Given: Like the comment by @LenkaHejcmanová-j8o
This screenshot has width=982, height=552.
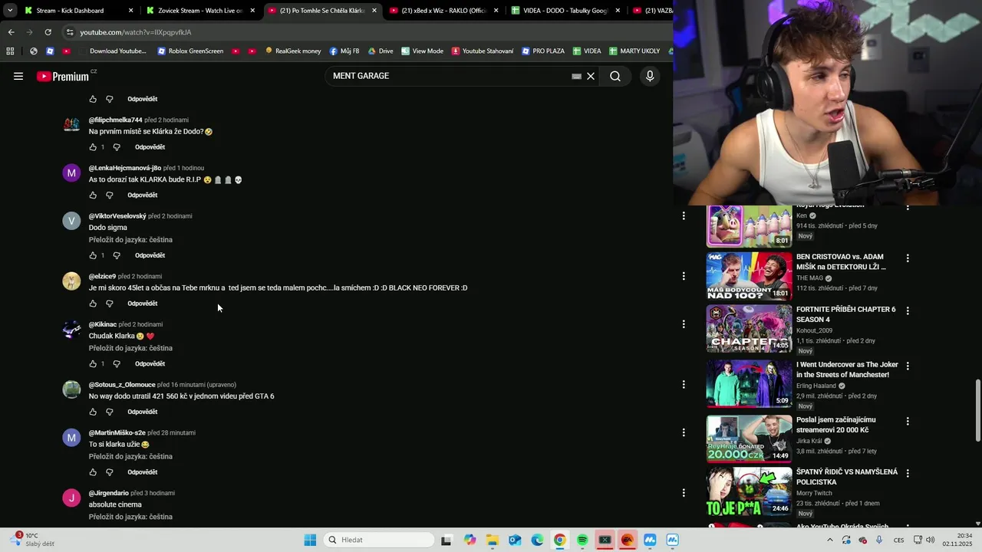Looking at the screenshot, I should point(93,195).
